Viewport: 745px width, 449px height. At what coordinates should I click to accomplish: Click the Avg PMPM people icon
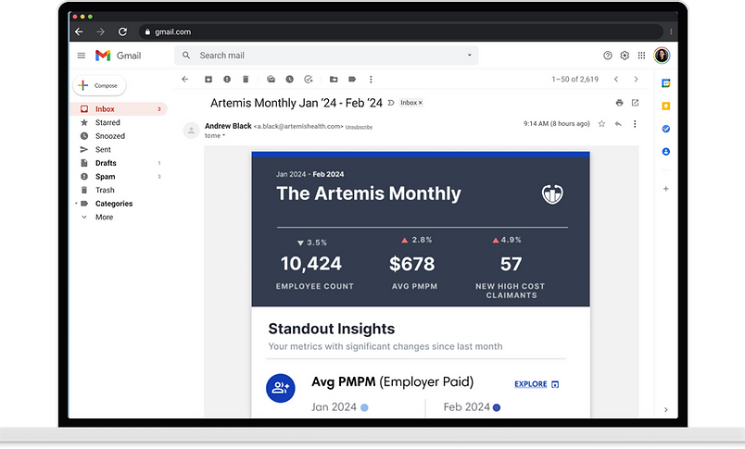point(281,388)
